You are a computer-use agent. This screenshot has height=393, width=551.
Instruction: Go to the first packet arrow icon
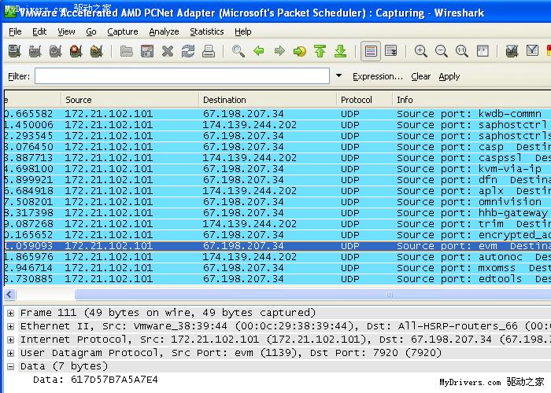point(320,52)
